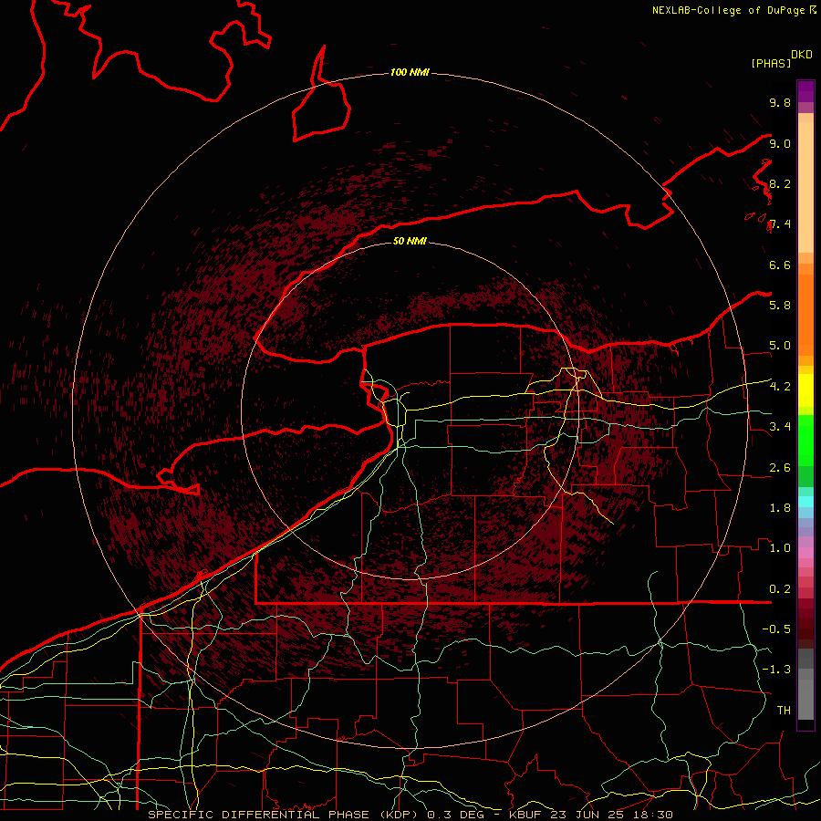This screenshot has width=821, height=821.
Task: Click the 100 NMI range ring label
Action: click(410, 72)
